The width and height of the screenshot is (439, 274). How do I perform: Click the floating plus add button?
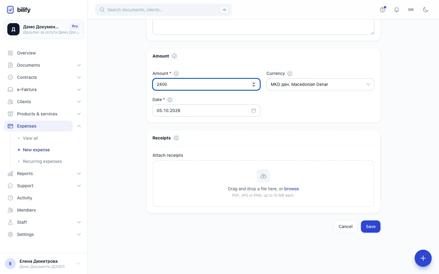pos(423,258)
